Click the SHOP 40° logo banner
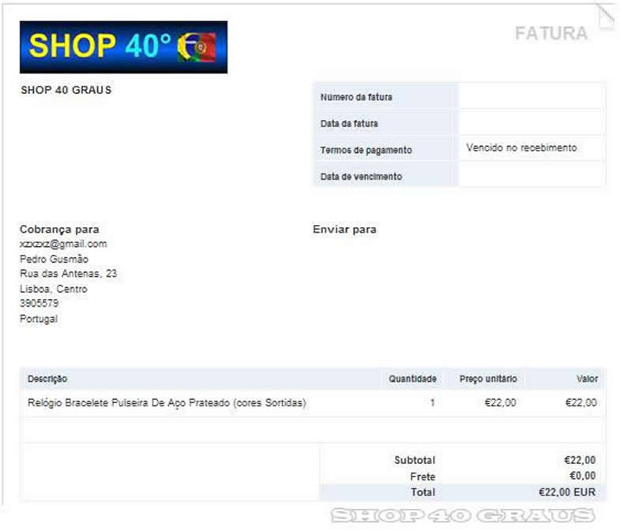 tap(123, 47)
